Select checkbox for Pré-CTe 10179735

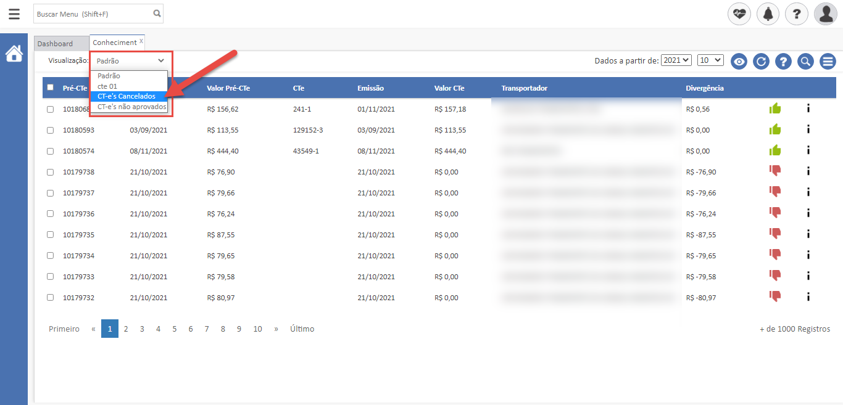51,235
